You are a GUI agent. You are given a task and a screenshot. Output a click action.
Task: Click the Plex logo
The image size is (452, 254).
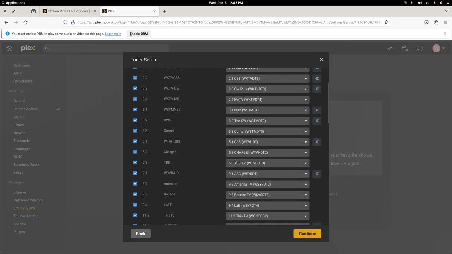[28, 48]
